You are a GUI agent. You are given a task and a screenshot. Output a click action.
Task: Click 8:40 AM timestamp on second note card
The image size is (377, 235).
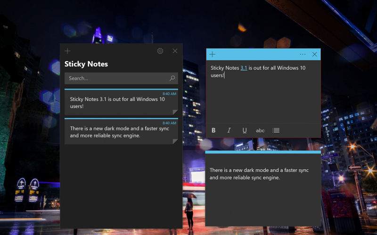coord(169,123)
